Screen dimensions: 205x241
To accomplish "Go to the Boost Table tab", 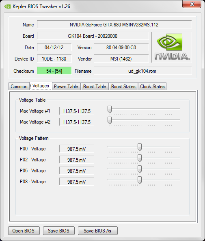I will coord(95,87).
